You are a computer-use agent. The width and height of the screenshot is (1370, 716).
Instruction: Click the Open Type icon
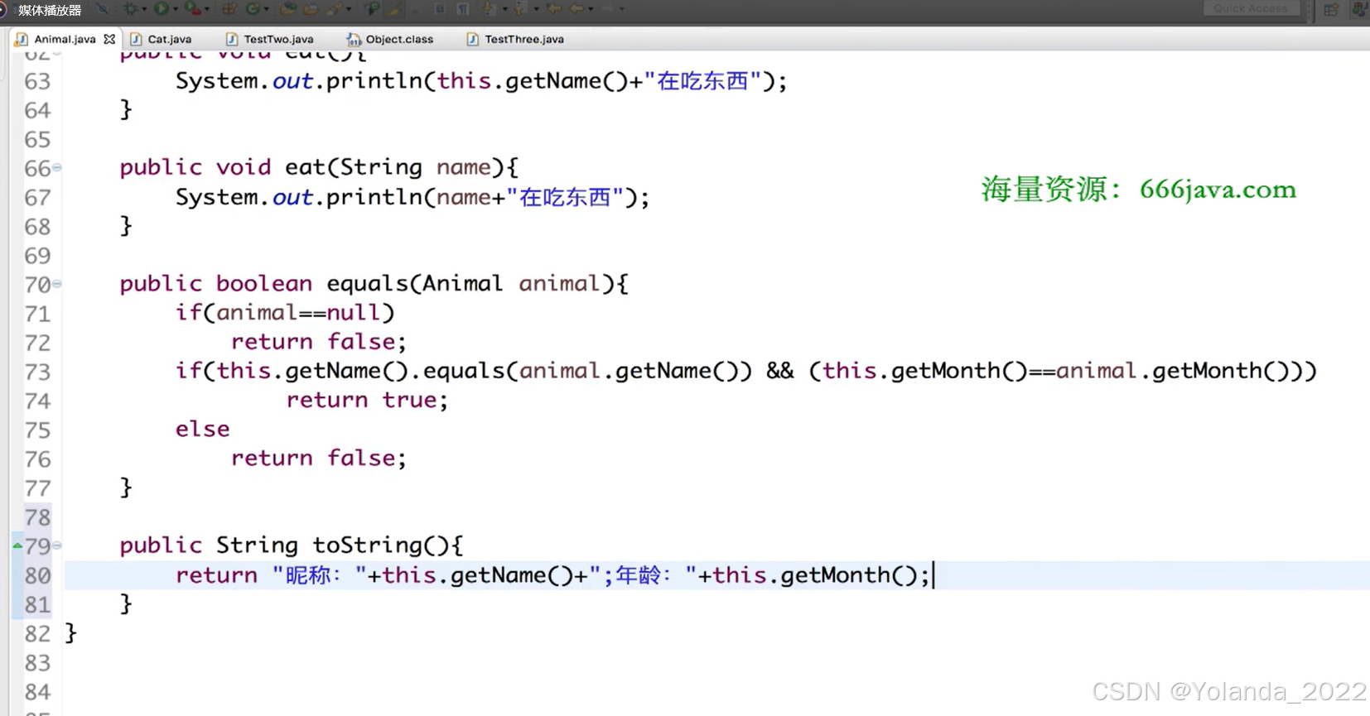point(287,9)
